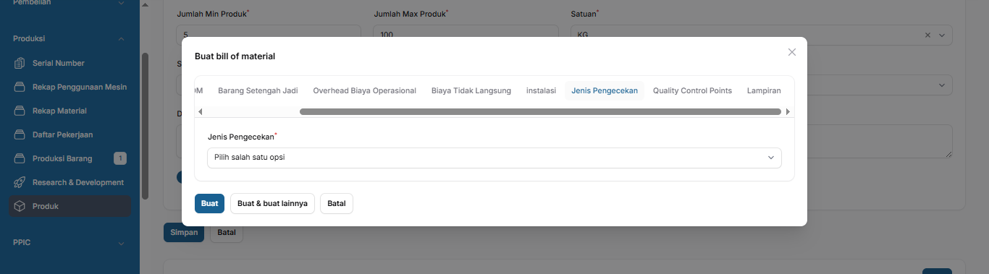Screen dimensions: 989x274
Task: Select the Produk box icon
Action: tap(20, 207)
